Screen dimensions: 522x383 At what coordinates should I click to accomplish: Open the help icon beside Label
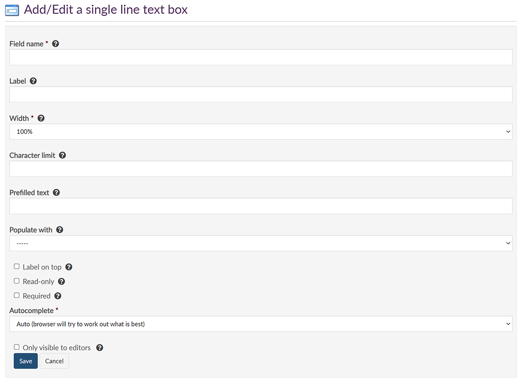[33, 81]
